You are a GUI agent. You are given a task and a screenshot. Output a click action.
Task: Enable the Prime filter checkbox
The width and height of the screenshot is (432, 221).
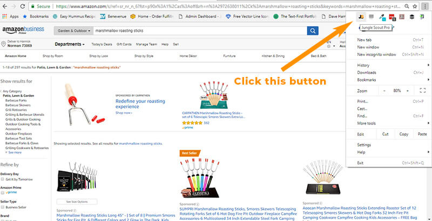tap(3, 191)
